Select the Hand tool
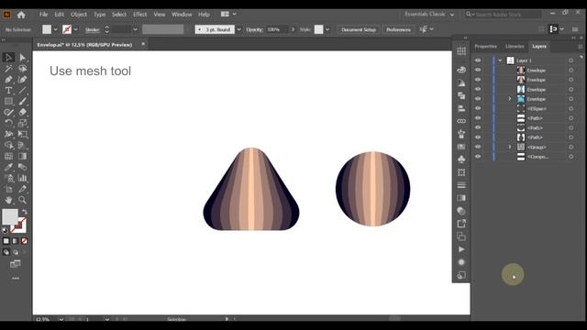 click(x=8, y=200)
